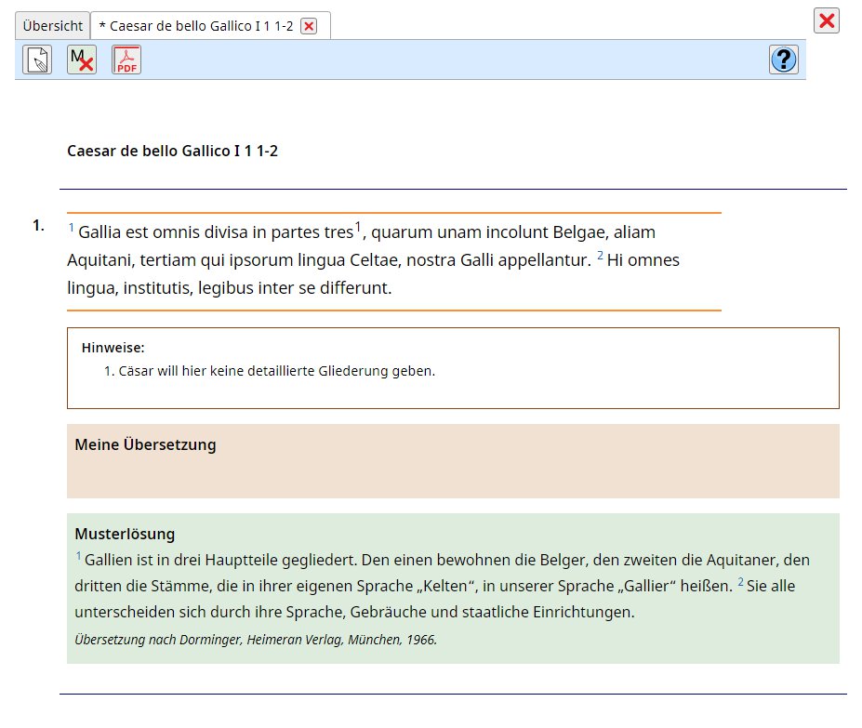Select the Caesar de bello Gallico tab
This screenshot has width=862, height=728.
(195, 26)
